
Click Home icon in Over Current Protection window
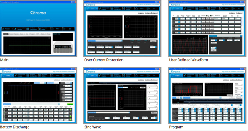(x=137, y=9)
